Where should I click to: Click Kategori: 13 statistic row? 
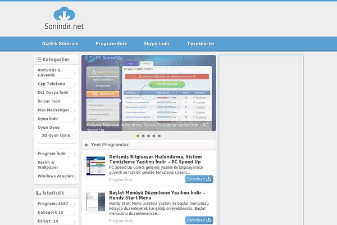pyautogui.click(x=56, y=213)
